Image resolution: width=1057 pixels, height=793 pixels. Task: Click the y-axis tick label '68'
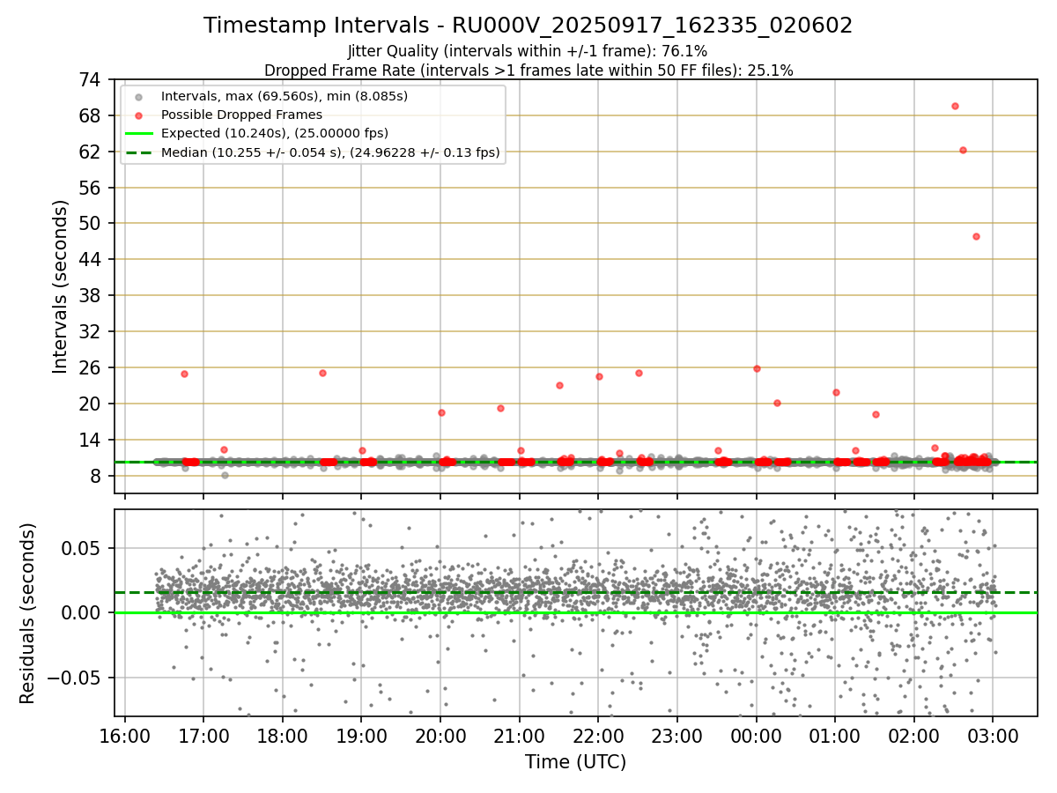(x=92, y=116)
